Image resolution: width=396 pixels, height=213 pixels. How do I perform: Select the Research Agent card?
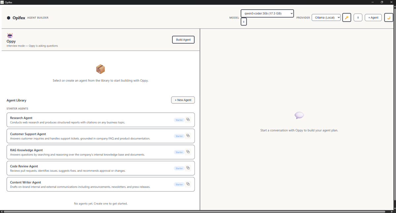[100, 120]
